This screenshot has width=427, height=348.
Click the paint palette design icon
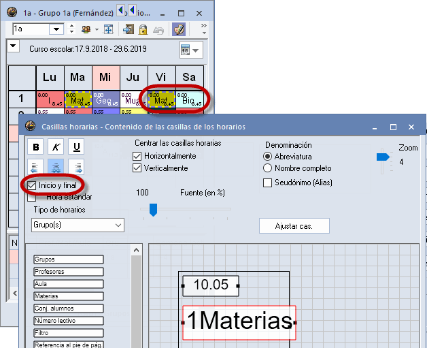[179, 29]
